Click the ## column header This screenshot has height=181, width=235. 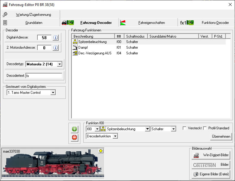(120, 36)
